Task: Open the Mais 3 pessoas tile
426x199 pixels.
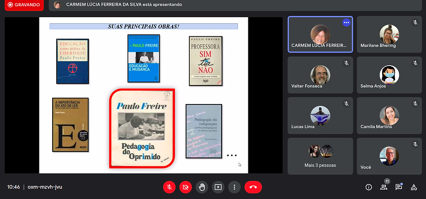Action: pyautogui.click(x=320, y=156)
